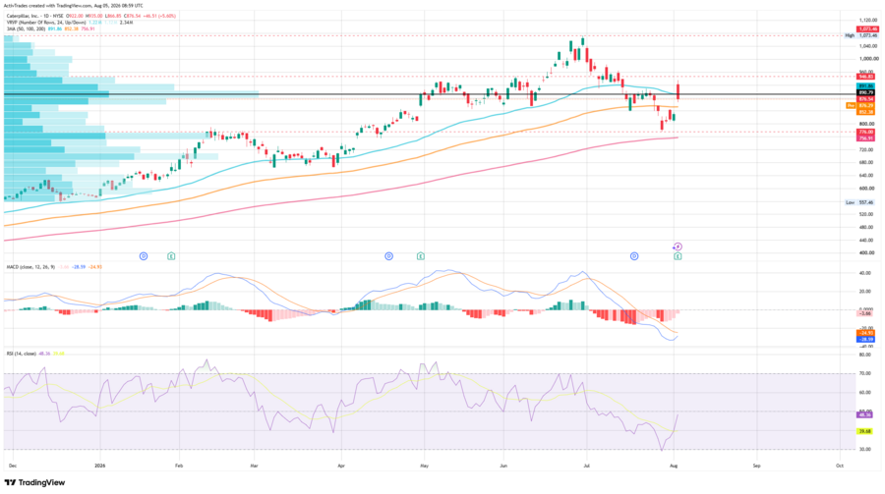Screen dimensions: 885x494
Task: Click the red 946.83 price label
Action: (865, 77)
